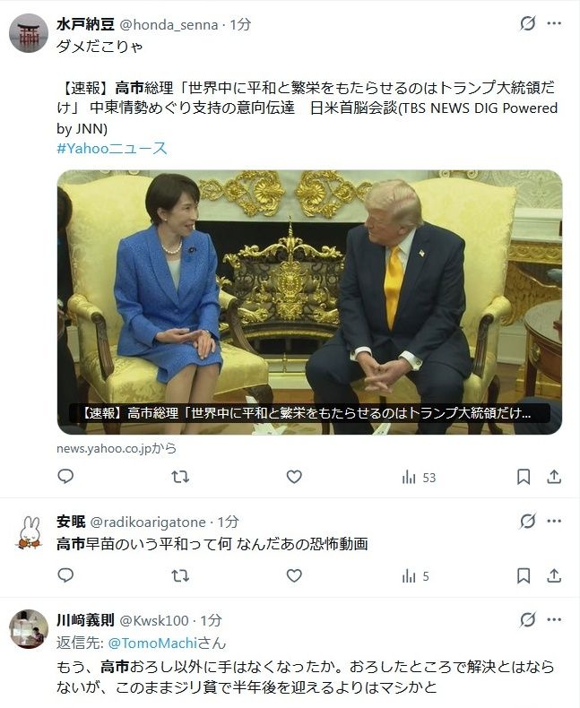Reply to the 安眠 post
The image size is (580, 708).
66,575
